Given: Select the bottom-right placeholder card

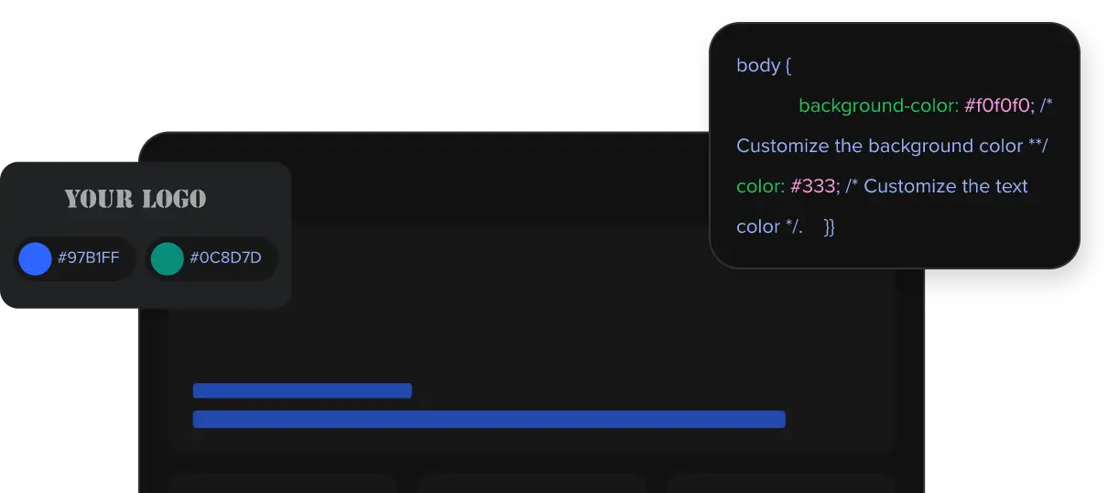Looking at the screenshot, I should click(780, 483).
